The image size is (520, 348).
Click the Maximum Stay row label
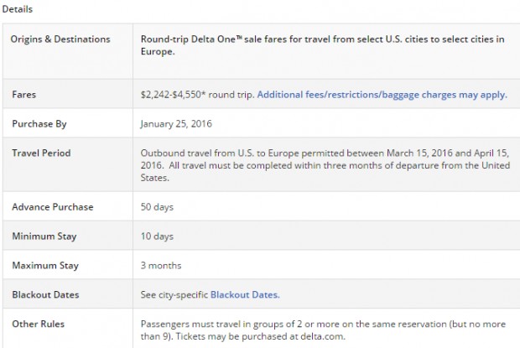point(45,266)
